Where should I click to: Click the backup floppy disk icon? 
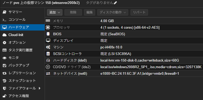[4, 66]
